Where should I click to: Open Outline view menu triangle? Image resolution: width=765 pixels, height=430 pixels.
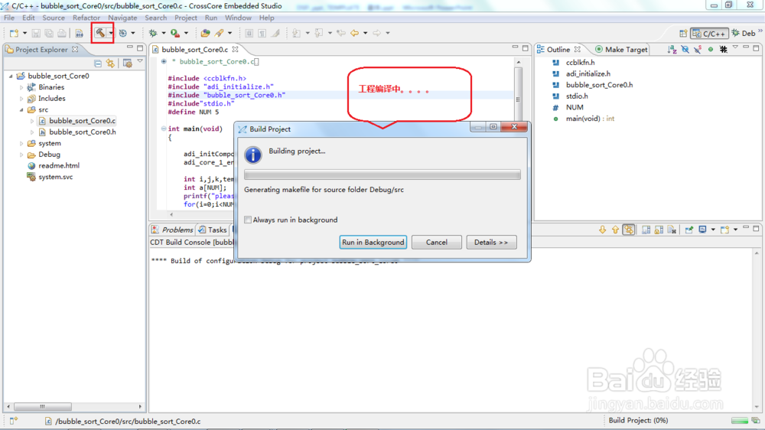735,48
